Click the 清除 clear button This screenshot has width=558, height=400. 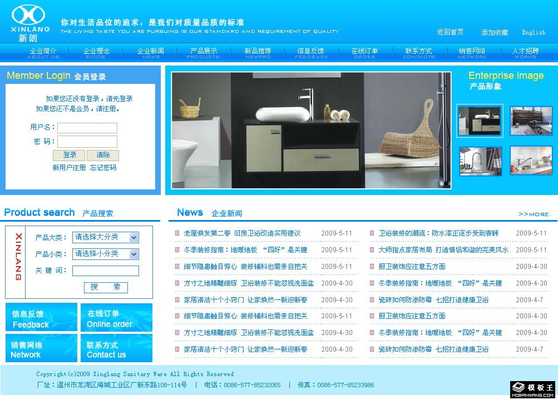coord(103,155)
